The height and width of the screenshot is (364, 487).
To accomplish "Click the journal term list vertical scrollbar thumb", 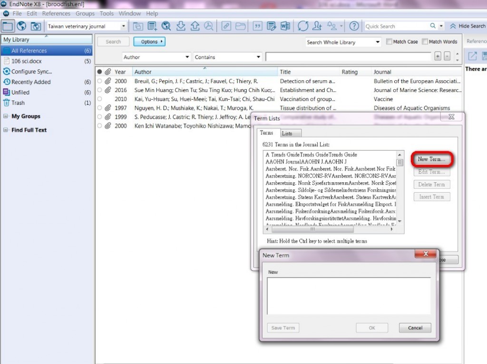I will point(399,162).
